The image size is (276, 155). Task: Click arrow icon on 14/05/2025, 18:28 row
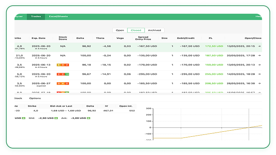pyautogui.click(x=259, y=74)
